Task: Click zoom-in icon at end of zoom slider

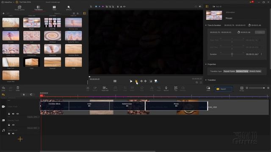Action: 268,88
